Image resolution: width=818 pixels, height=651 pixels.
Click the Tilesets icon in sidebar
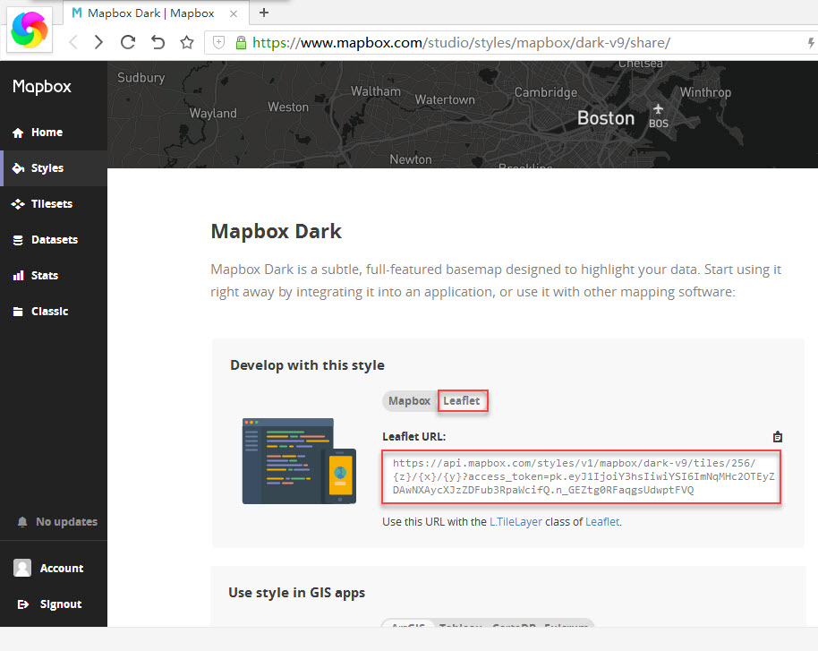tap(18, 204)
